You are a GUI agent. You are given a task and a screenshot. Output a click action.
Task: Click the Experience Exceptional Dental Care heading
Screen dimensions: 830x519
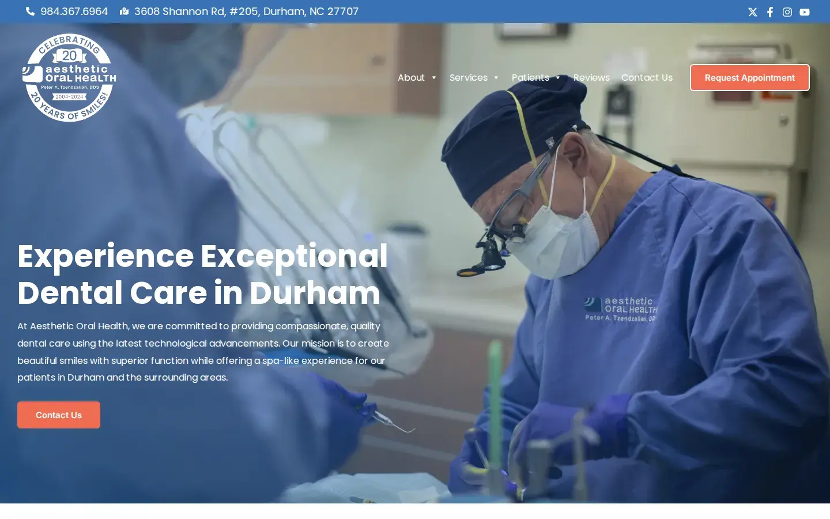click(203, 274)
